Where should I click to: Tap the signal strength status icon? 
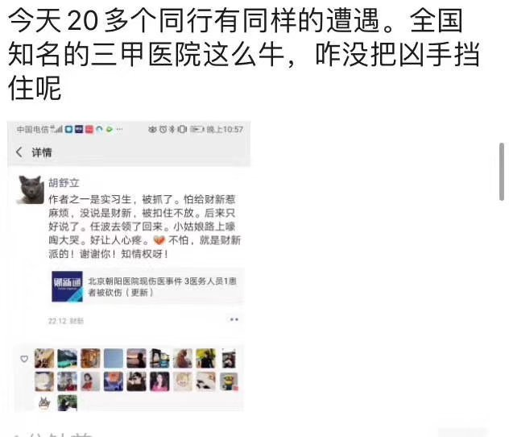56,129
